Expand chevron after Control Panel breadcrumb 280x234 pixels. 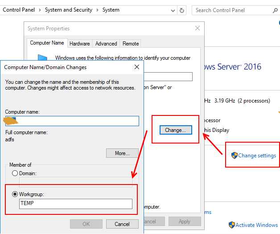point(40,10)
